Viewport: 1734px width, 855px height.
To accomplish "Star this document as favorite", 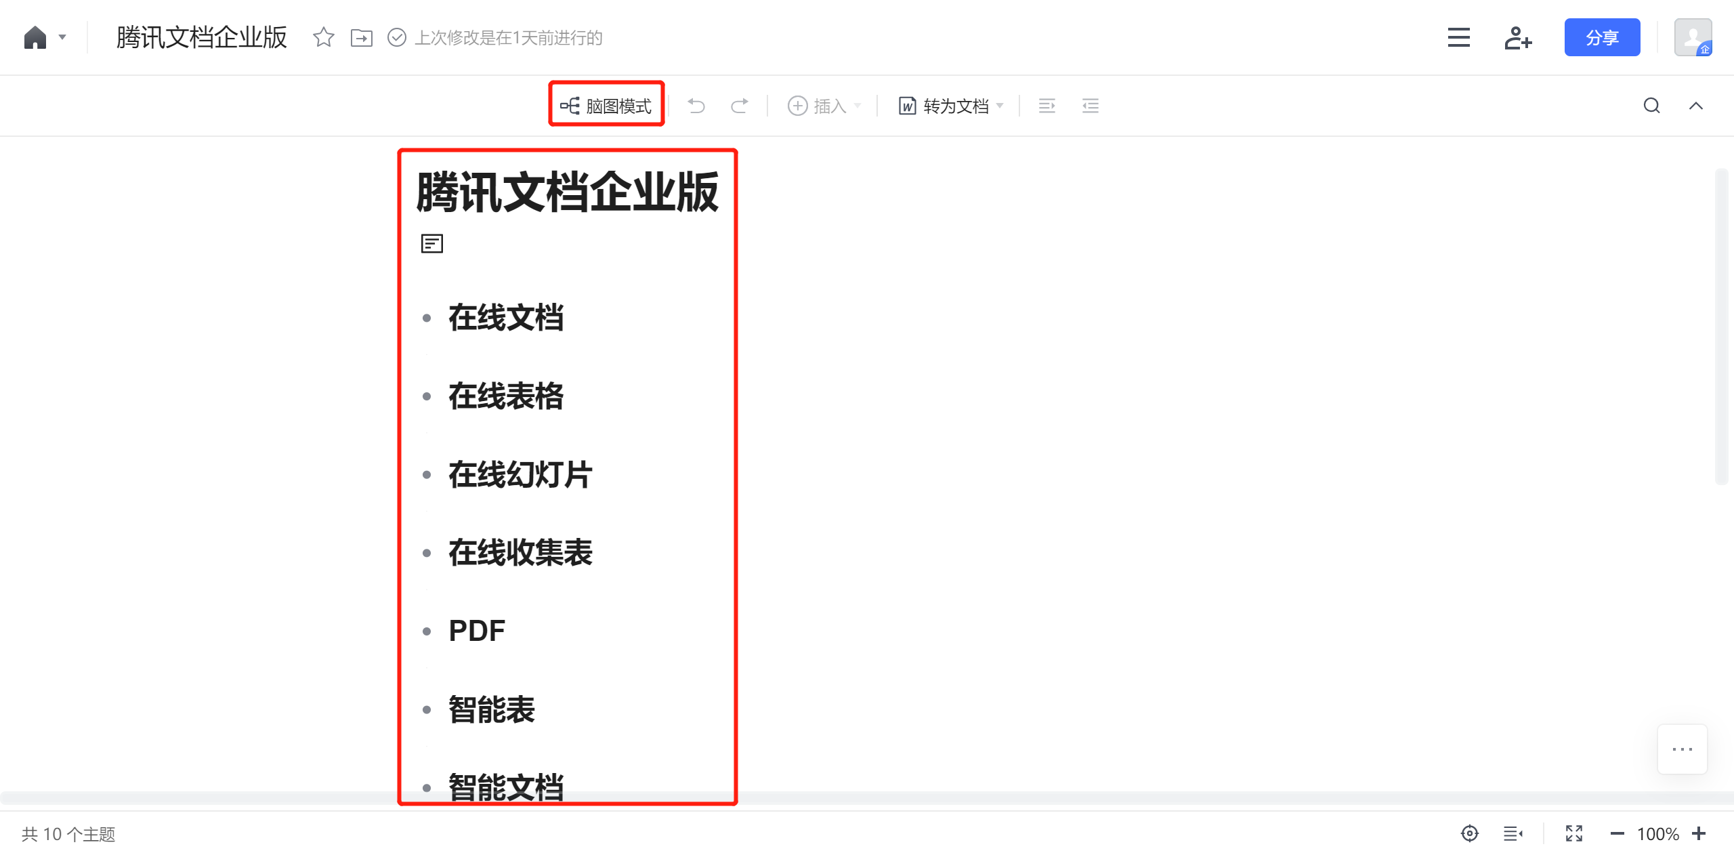I will coord(324,37).
